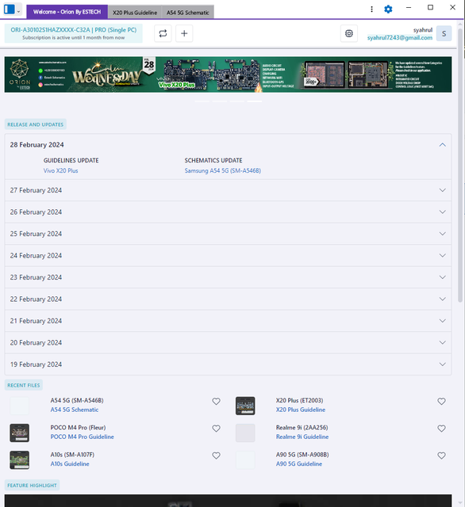The image size is (465, 507).
Task: Click the Realme 9i placeholder thumbnail
Action: pyautogui.click(x=245, y=433)
